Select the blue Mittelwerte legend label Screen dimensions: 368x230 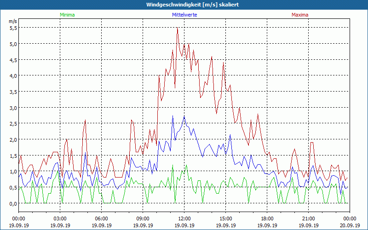(x=184, y=15)
